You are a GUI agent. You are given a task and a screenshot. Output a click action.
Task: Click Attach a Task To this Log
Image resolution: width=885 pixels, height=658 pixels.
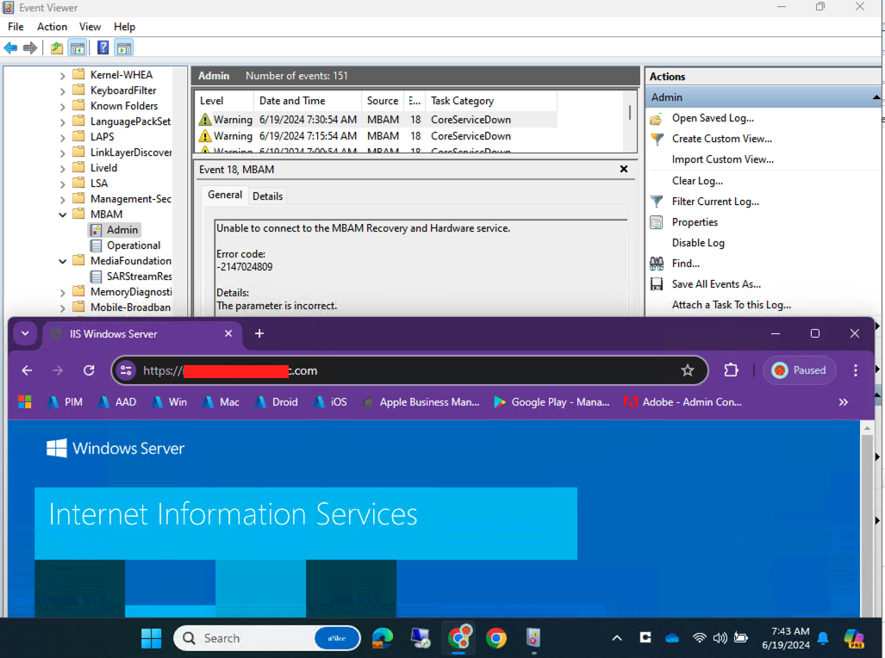[732, 305]
